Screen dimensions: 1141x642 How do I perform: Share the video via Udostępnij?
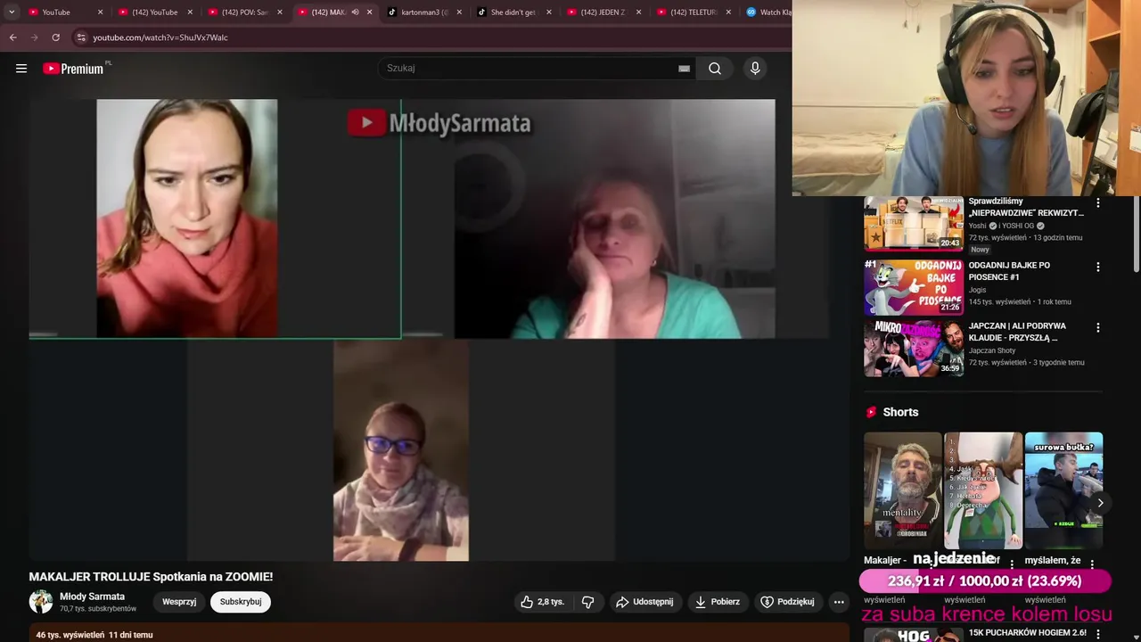[x=644, y=602]
